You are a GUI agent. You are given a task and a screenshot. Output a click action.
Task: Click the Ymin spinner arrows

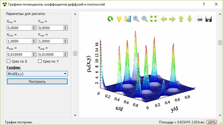coord(65,28)
